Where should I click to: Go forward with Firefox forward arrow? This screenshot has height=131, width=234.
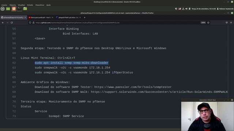click(7, 23)
